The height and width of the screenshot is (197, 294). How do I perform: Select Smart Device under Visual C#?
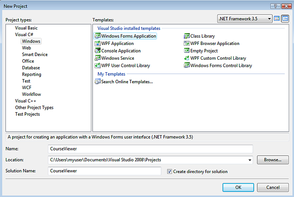pyautogui.click(x=35, y=55)
